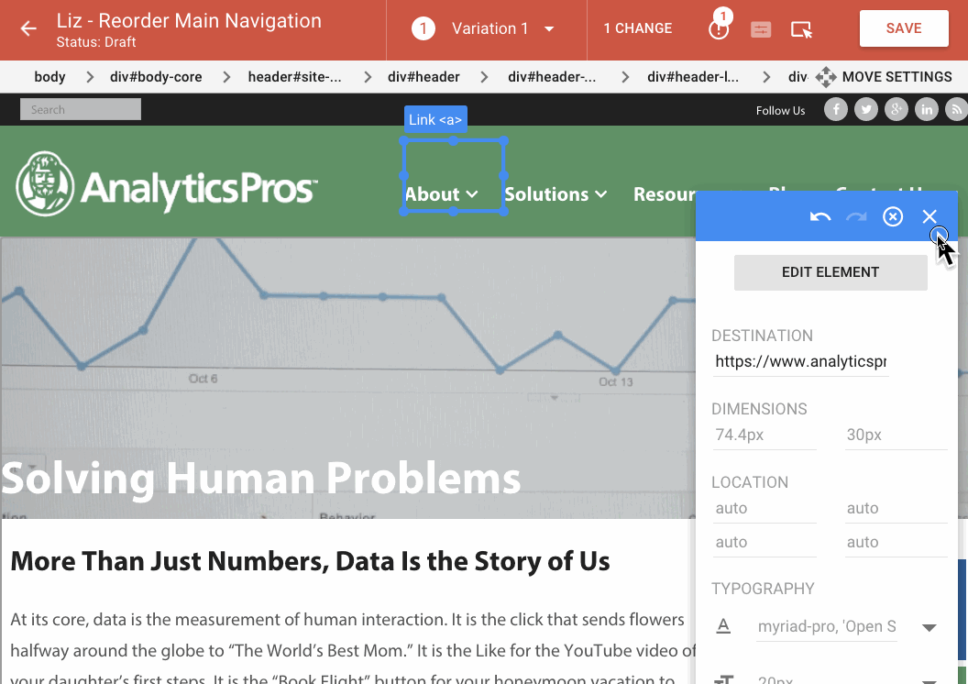Screen dimensions: 968x684
Task: Select the div#header-l... breadcrumb
Action: pos(693,77)
